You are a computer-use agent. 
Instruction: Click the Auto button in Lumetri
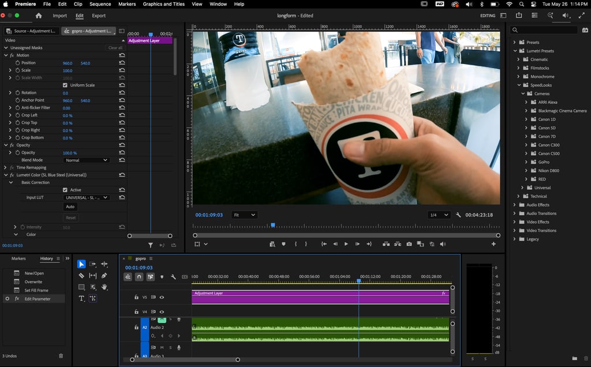pos(70,207)
